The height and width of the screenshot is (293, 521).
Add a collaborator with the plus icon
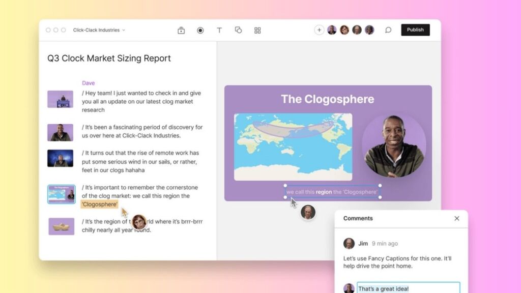319,30
